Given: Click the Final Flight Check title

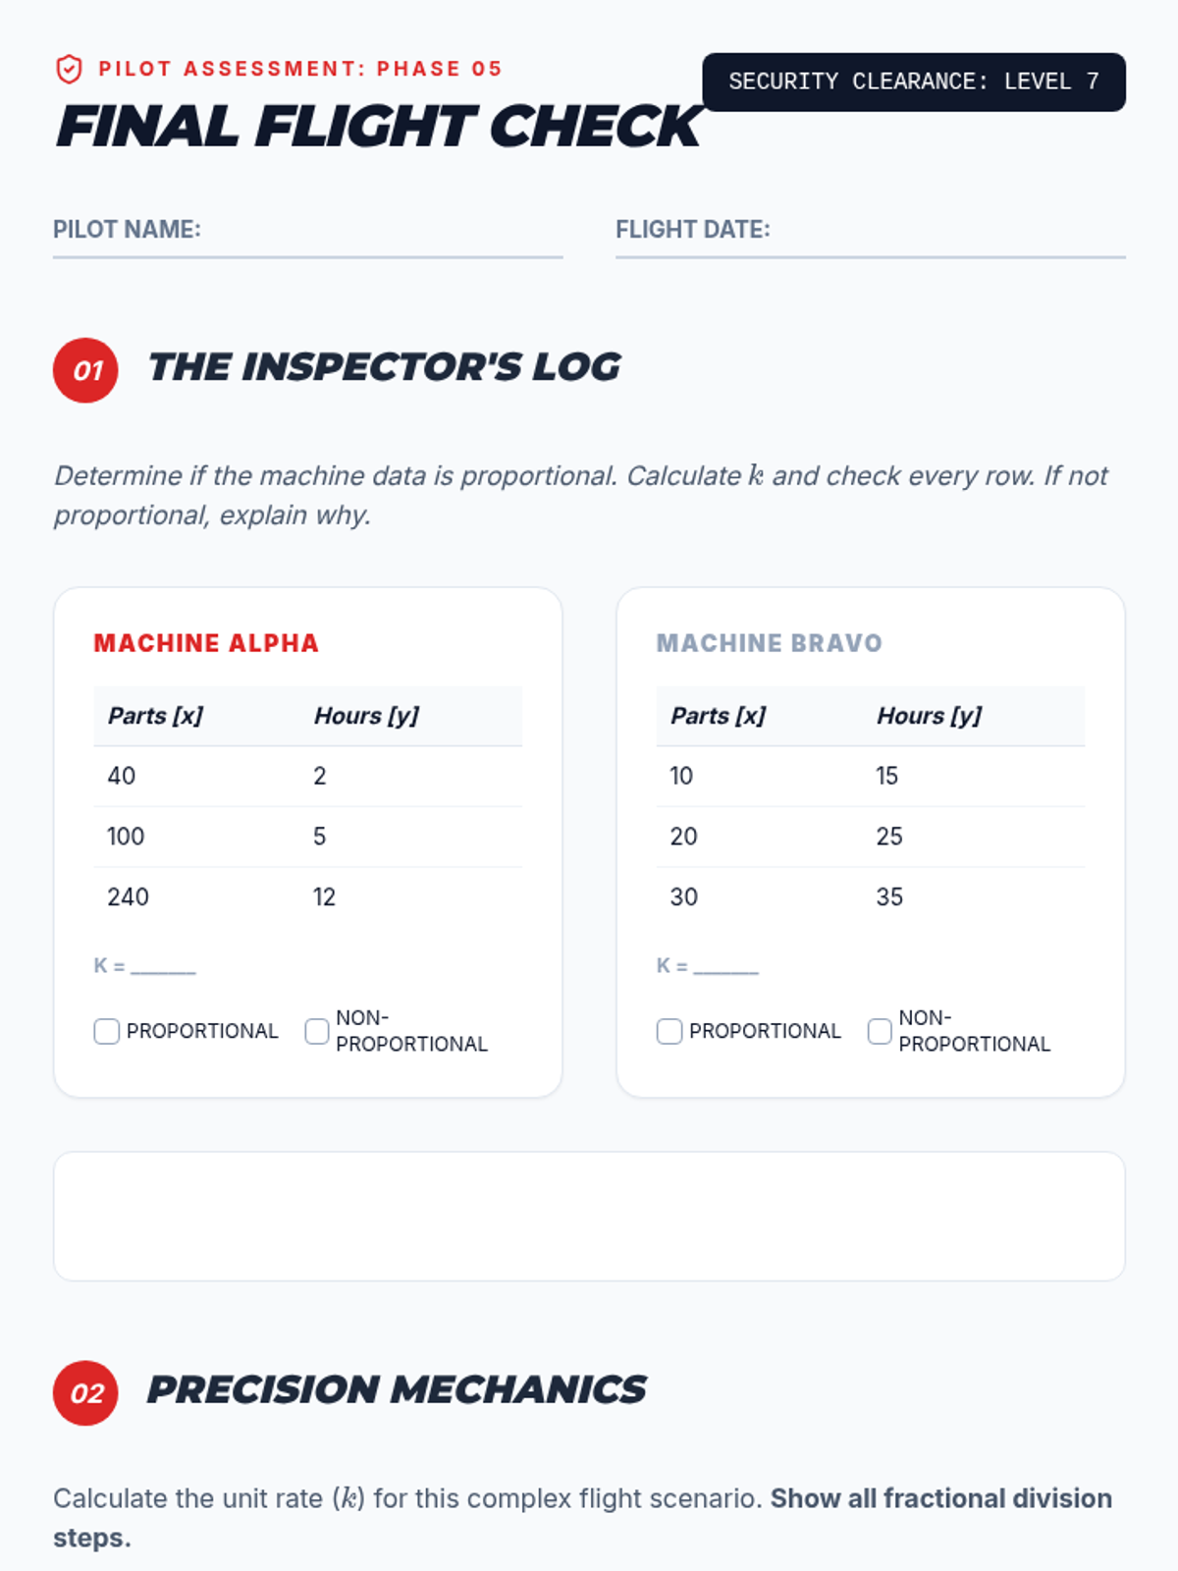Looking at the screenshot, I should click(x=378, y=127).
